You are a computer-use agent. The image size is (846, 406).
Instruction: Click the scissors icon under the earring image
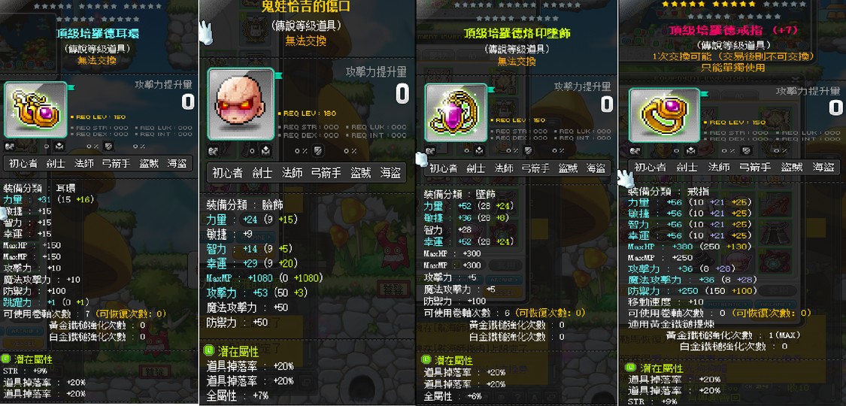tap(9, 146)
